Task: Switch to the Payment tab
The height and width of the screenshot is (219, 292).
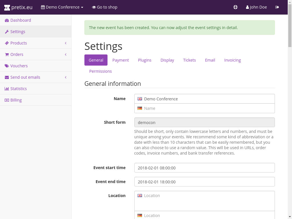Action: (x=121, y=60)
